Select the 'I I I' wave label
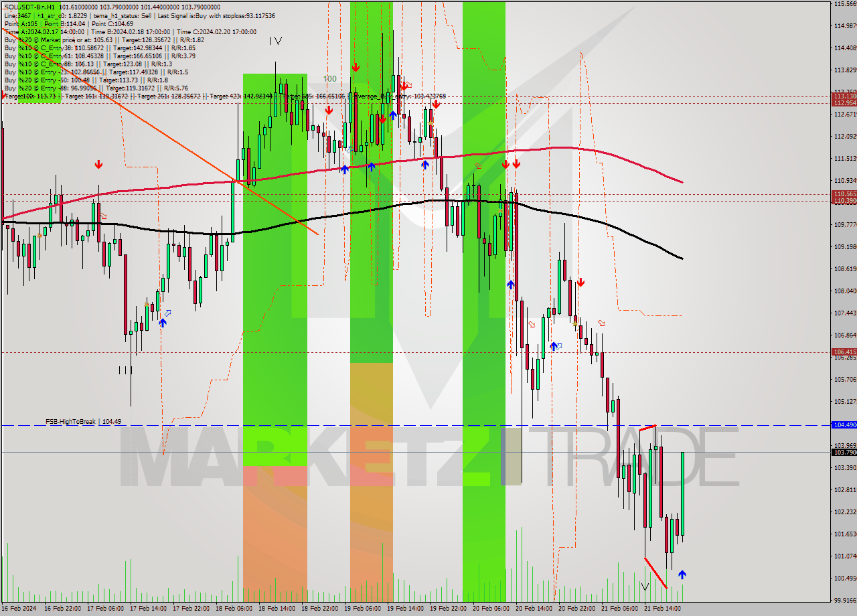Viewport: 857px width, 616px height. 125,370
